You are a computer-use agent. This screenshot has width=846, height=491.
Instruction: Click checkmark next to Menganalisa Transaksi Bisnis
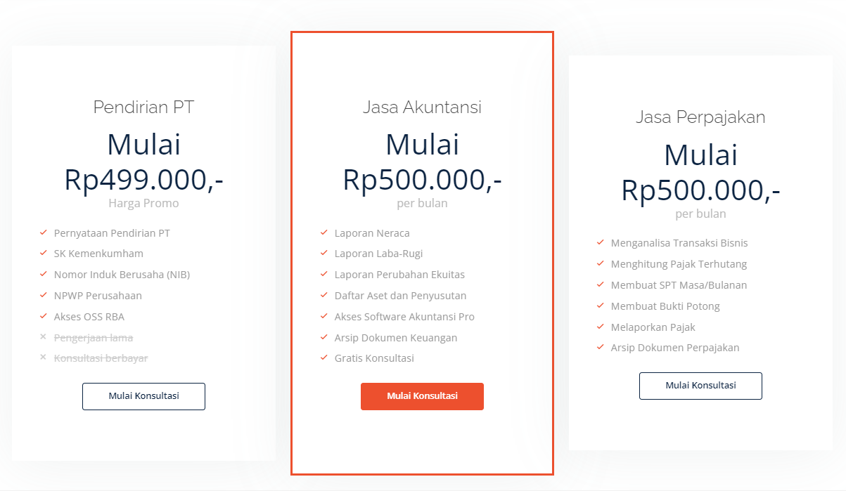coord(601,242)
